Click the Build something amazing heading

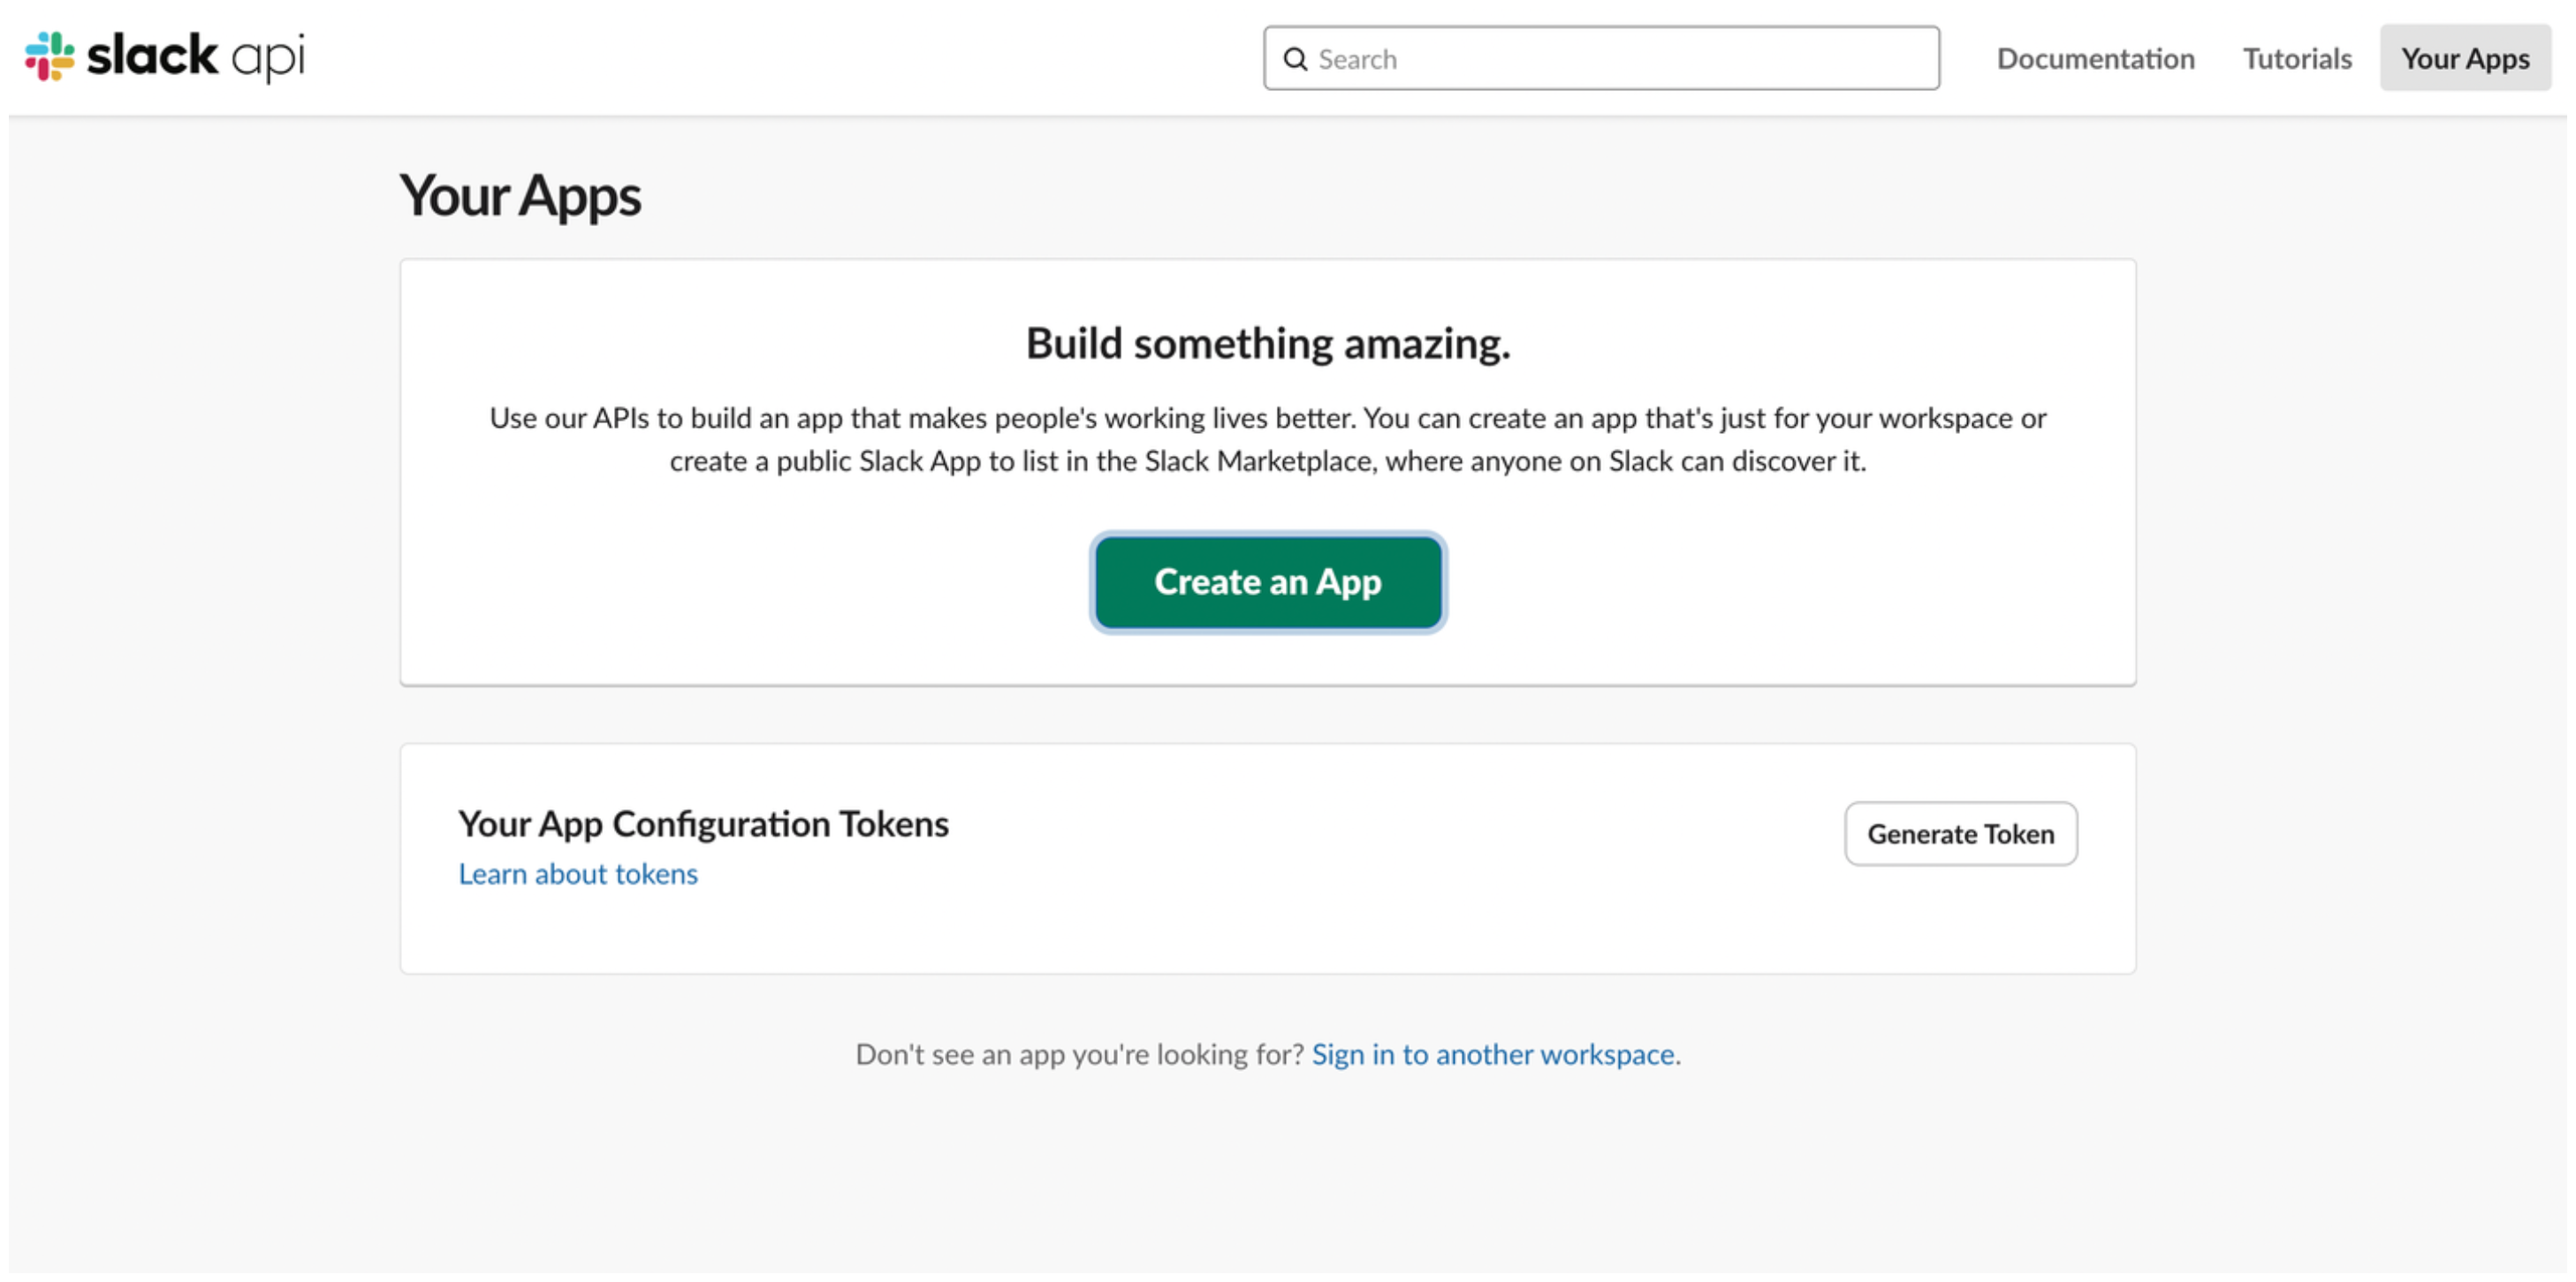point(1268,343)
